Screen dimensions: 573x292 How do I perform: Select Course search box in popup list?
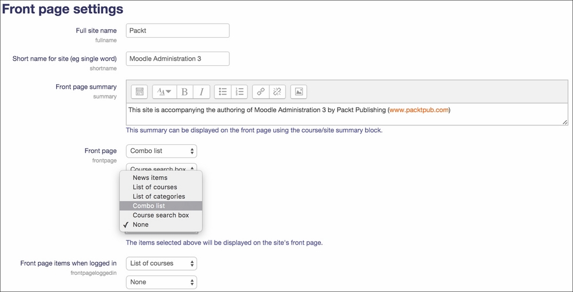tap(161, 215)
